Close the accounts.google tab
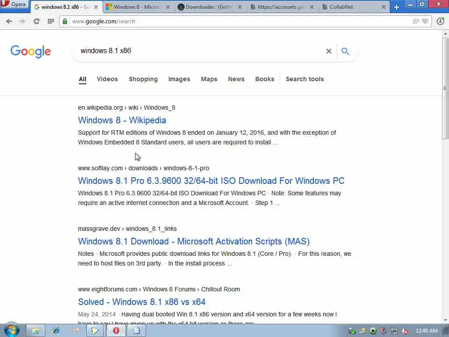The image size is (449, 337). [312, 7]
